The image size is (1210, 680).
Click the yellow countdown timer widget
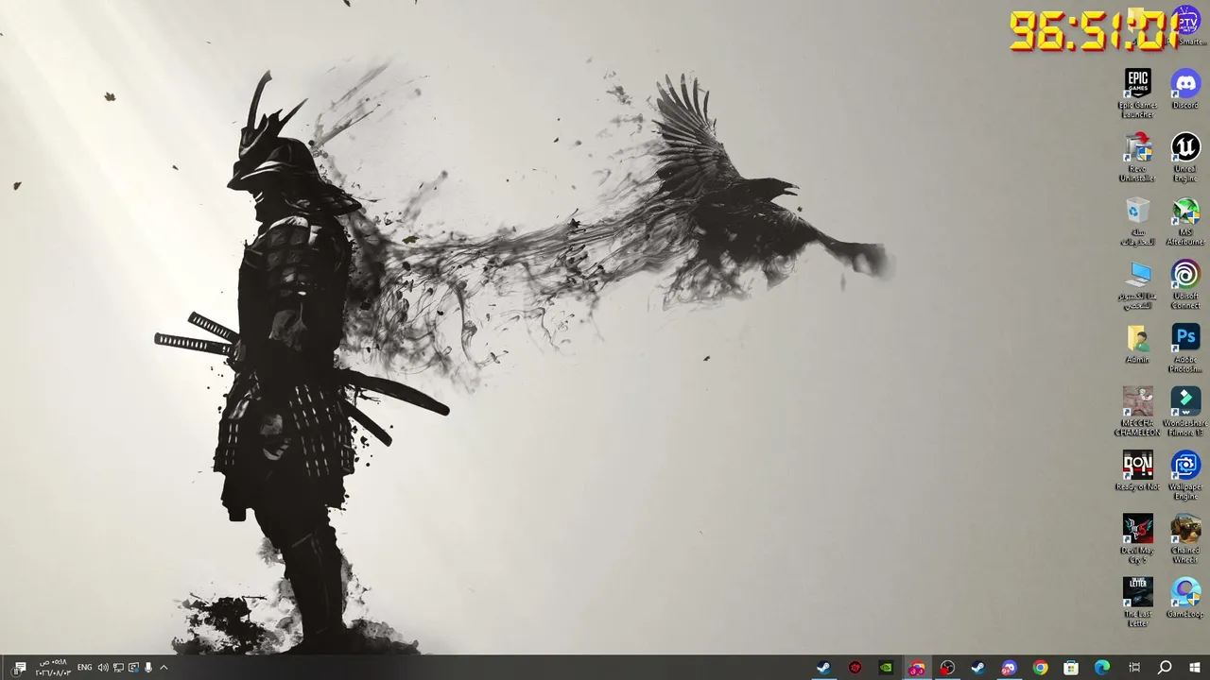click(1093, 30)
